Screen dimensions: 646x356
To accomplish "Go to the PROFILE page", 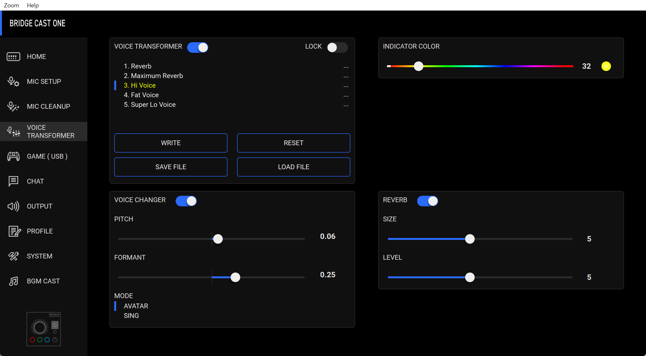I will [x=44, y=231].
